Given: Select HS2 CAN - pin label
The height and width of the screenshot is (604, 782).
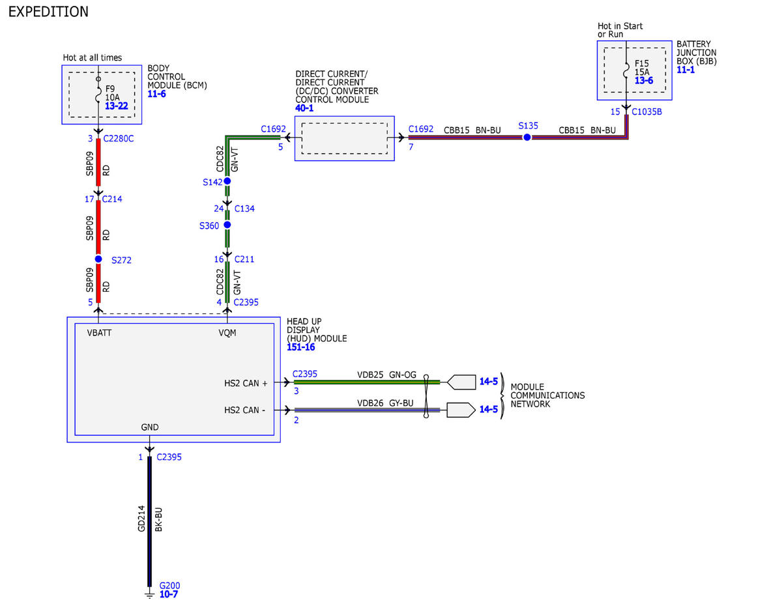Looking at the screenshot, I should (x=246, y=410).
